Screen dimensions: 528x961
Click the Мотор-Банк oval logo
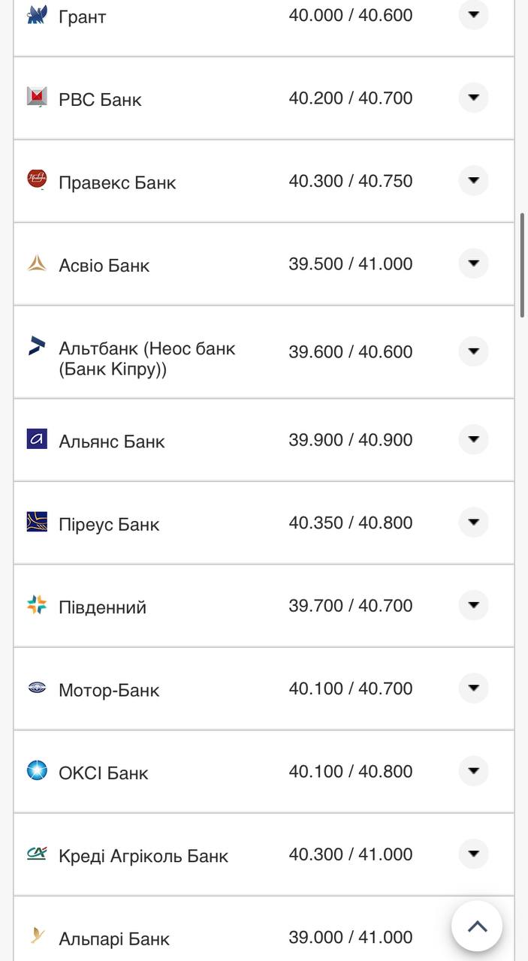(x=35, y=688)
